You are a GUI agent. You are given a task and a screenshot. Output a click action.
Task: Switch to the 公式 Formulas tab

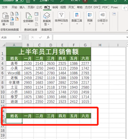point(39,7)
